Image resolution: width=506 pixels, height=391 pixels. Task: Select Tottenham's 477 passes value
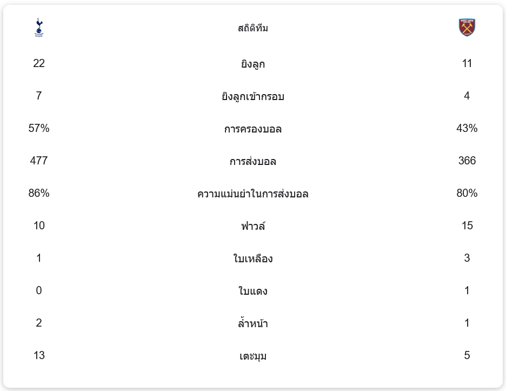(x=39, y=161)
